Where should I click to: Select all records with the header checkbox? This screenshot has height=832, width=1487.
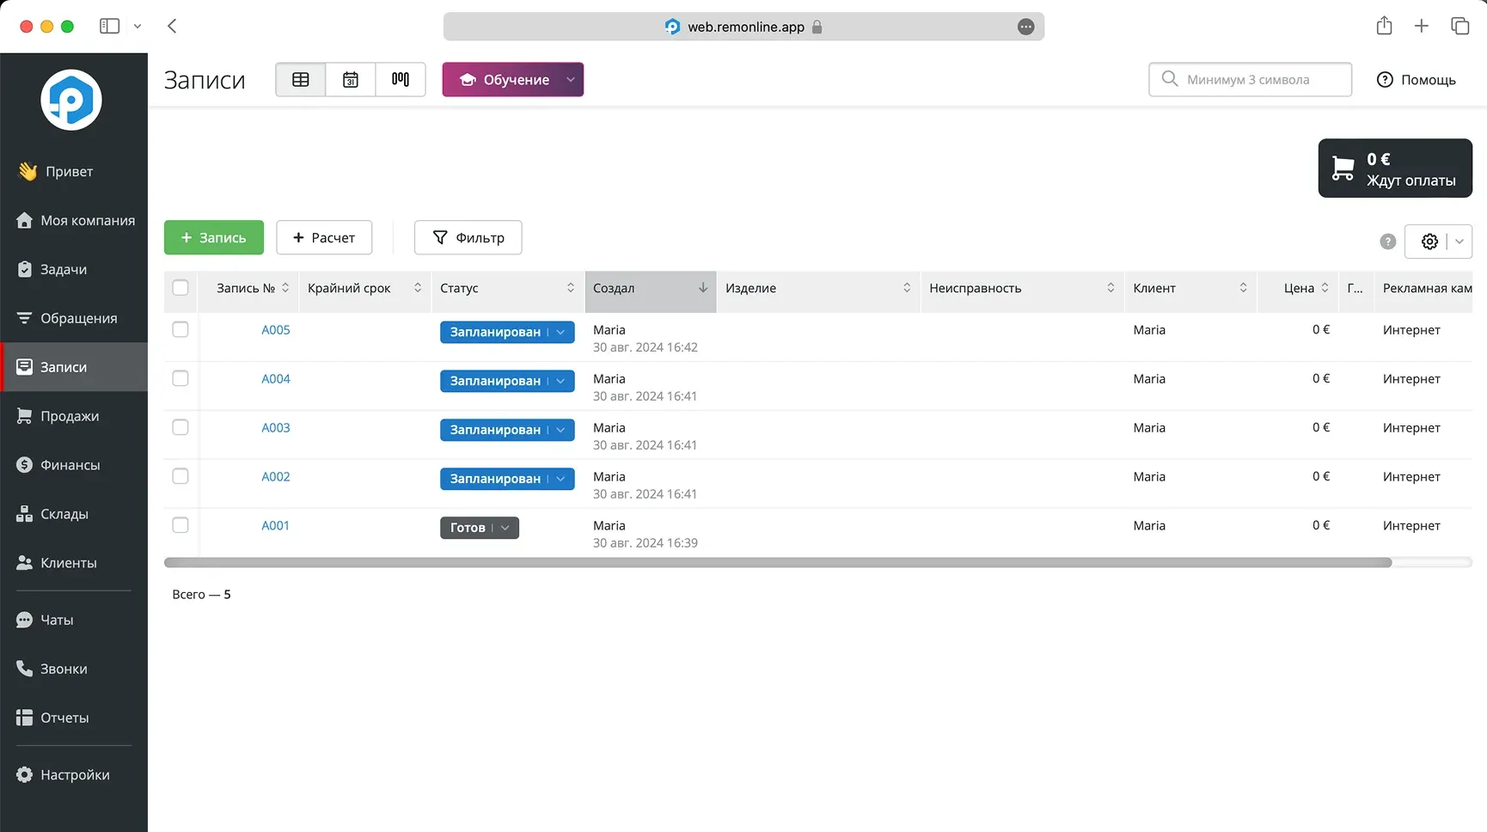pos(181,288)
